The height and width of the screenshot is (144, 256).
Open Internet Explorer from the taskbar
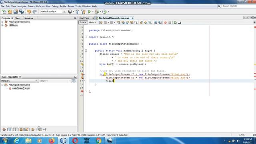pos(17,140)
